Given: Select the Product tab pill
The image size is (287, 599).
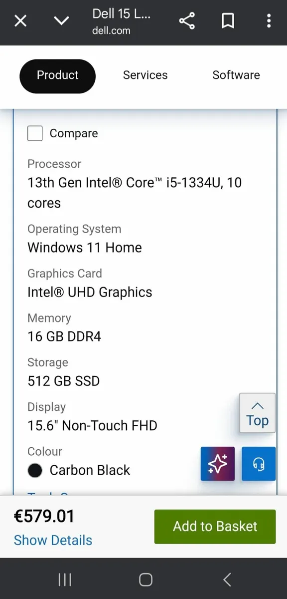Looking at the screenshot, I should point(57,76).
